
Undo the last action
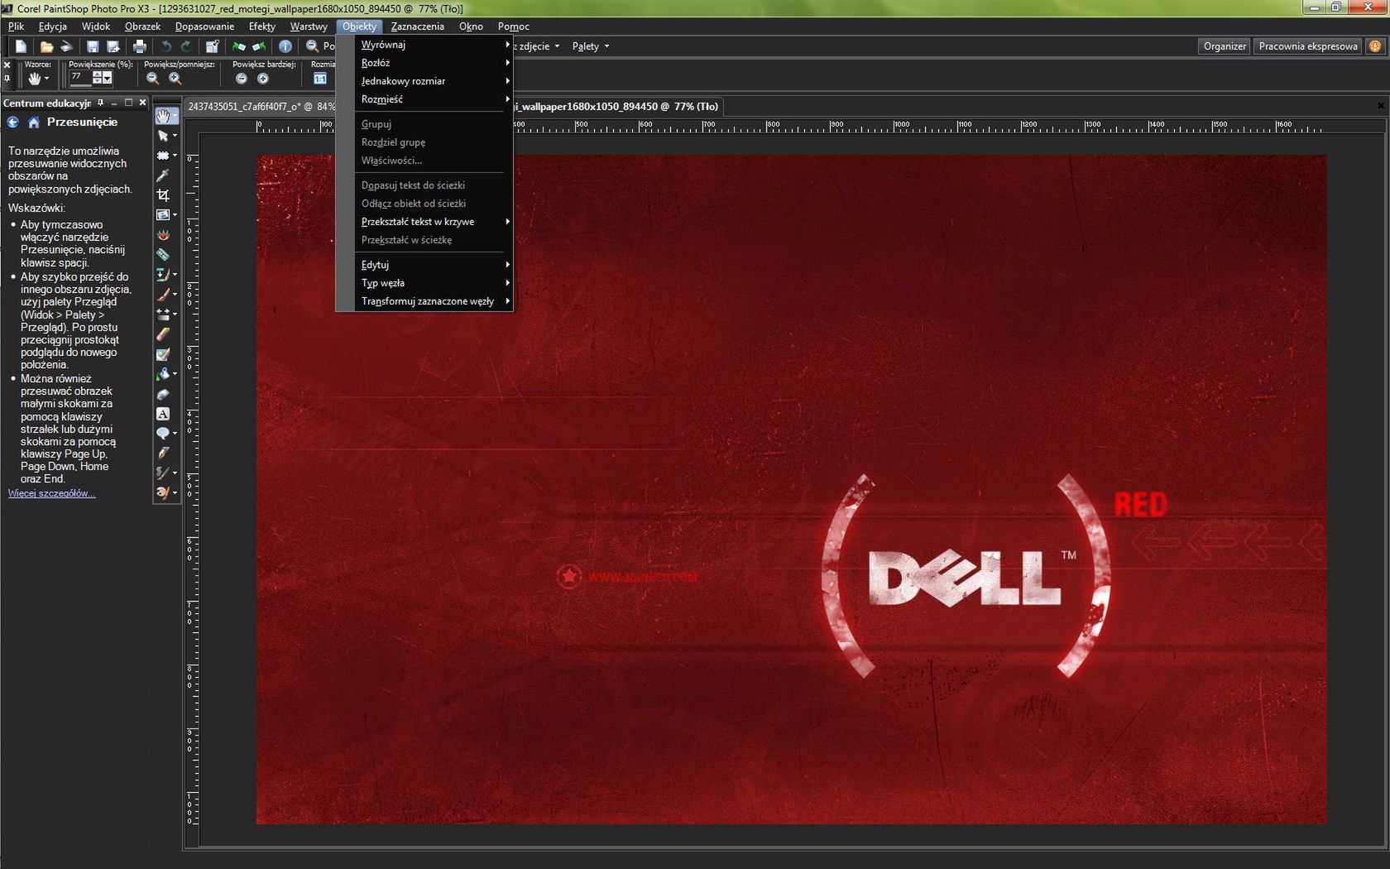(x=166, y=46)
